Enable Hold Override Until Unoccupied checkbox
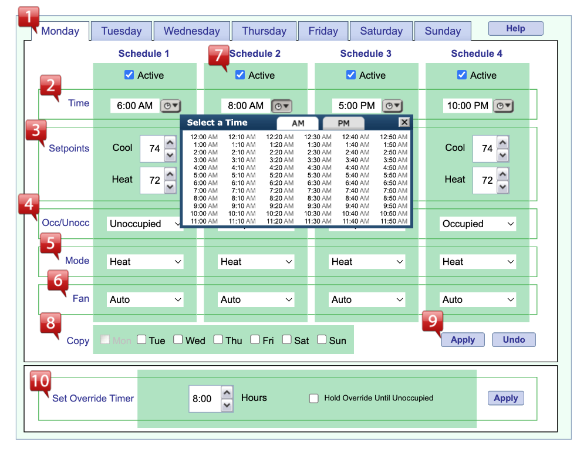Image resolution: width=587 pixels, height=452 pixels. 314,399
